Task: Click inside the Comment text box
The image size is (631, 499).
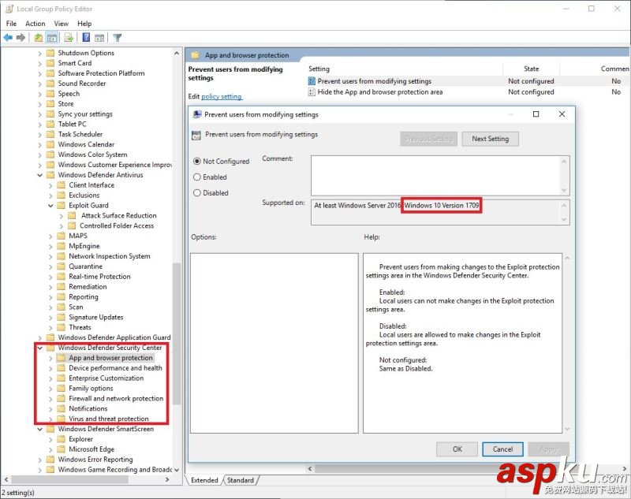Action: click(435, 176)
